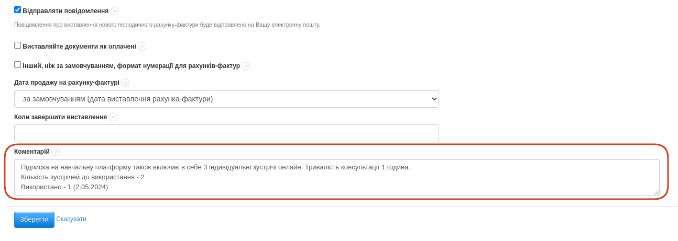Open help icon for Дата продажу на рахунку-фактурі
The height and width of the screenshot is (241, 678).
(125, 83)
